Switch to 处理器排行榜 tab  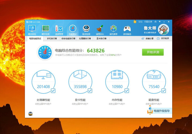(x=85, y=39)
